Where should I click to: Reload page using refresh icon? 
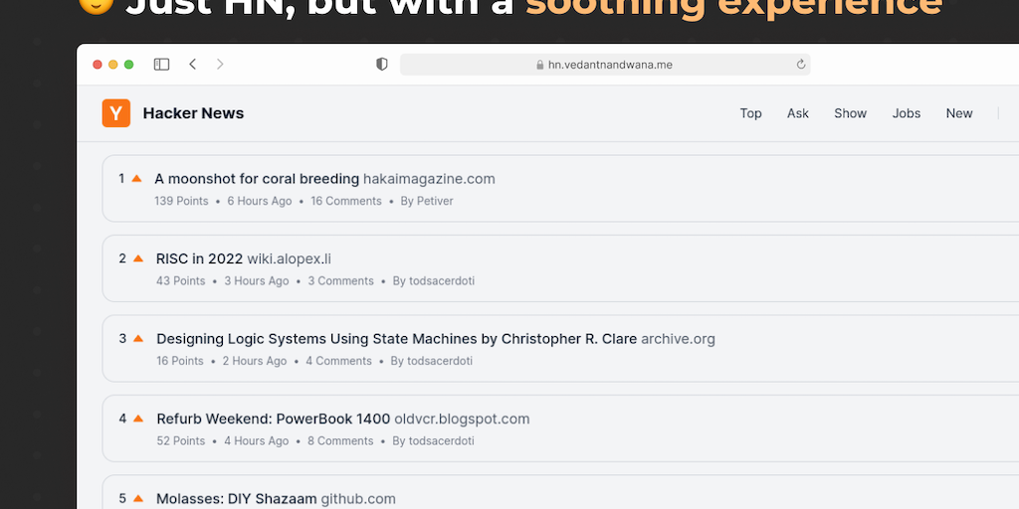800,65
